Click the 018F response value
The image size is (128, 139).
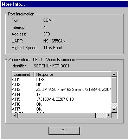coord(40,80)
